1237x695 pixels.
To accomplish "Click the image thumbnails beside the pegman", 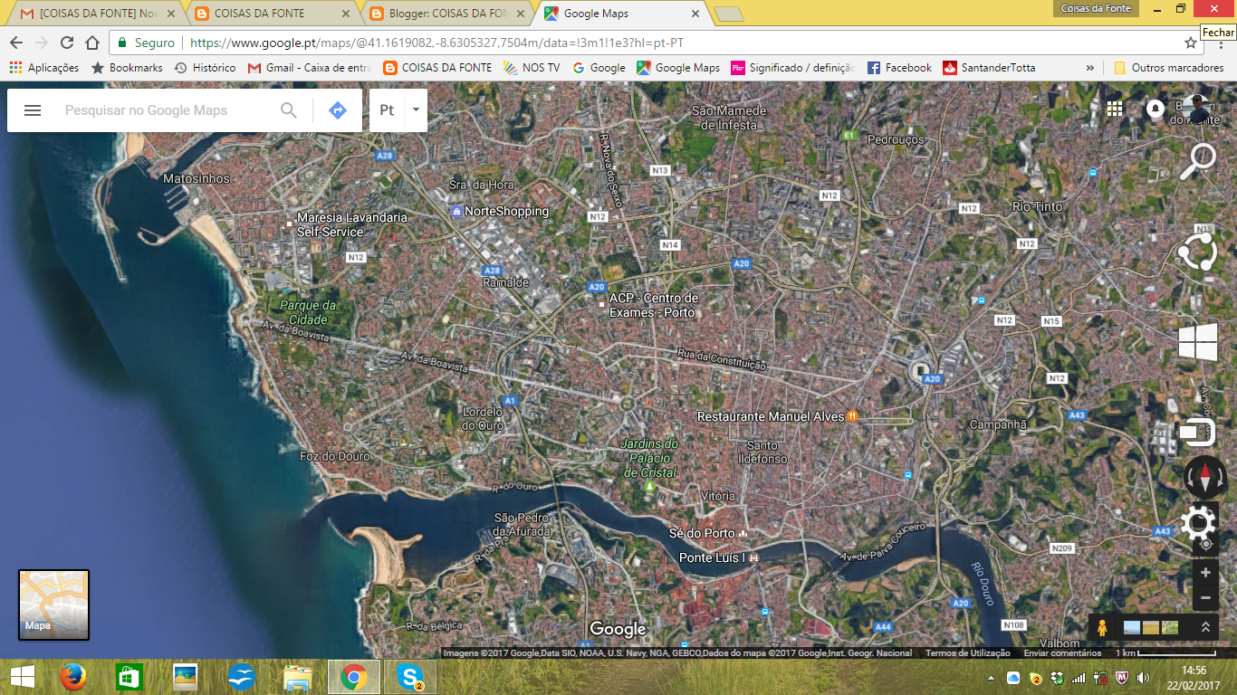I will pyautogui.click(x=1151, y=627).
